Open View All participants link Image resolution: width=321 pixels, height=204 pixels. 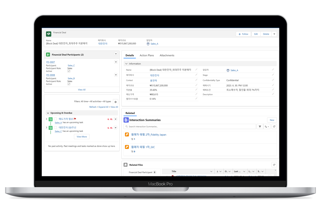point(82,89)
